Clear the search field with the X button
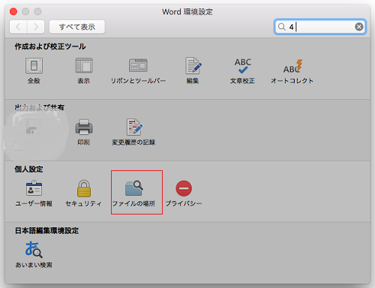375x288 pixels. pos(359,26)
